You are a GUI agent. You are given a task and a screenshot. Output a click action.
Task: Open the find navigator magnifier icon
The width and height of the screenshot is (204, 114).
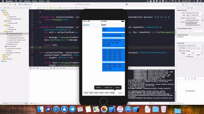tap(11, 8)
